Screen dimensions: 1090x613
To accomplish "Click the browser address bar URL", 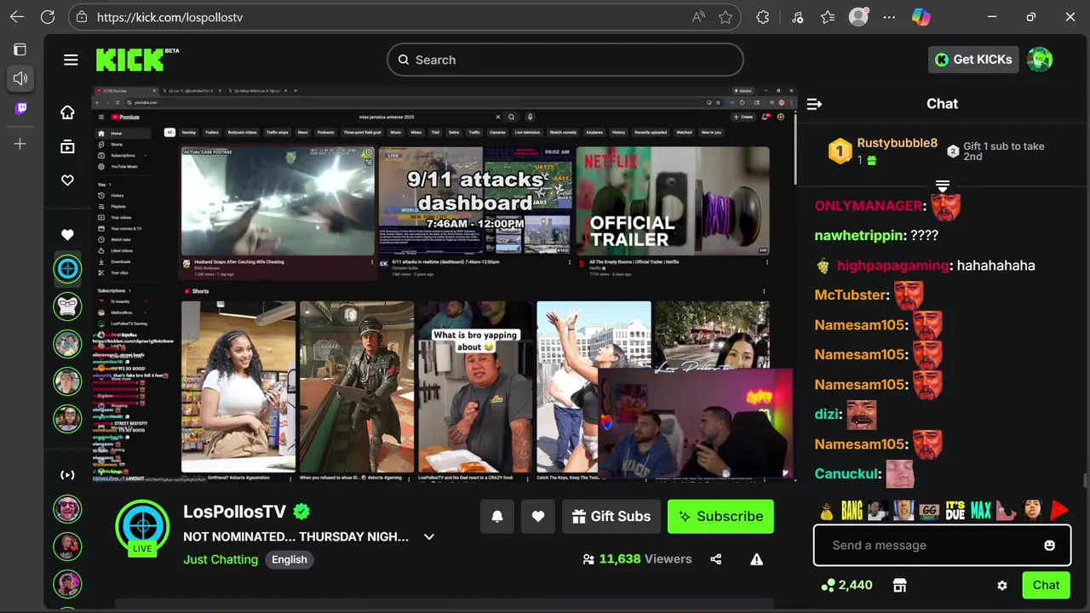I will click(169, 17).
